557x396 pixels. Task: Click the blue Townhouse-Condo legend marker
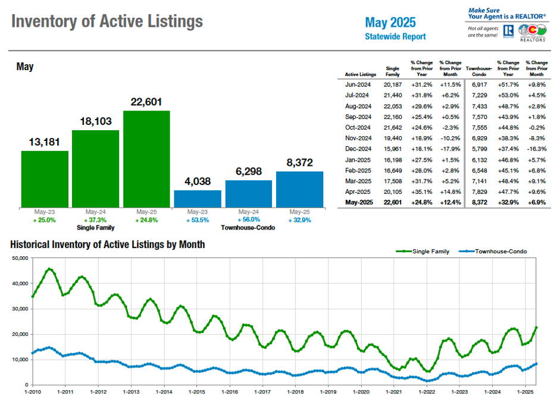(x=466, y=252)
